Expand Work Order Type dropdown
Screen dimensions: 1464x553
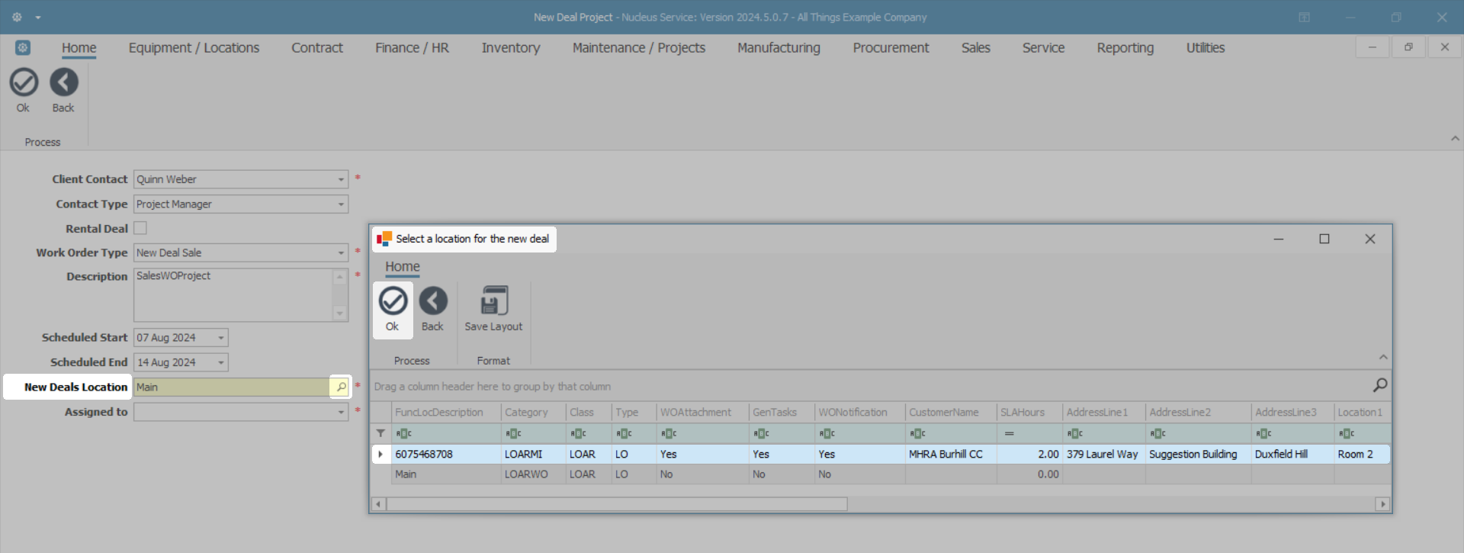[341, 252]
